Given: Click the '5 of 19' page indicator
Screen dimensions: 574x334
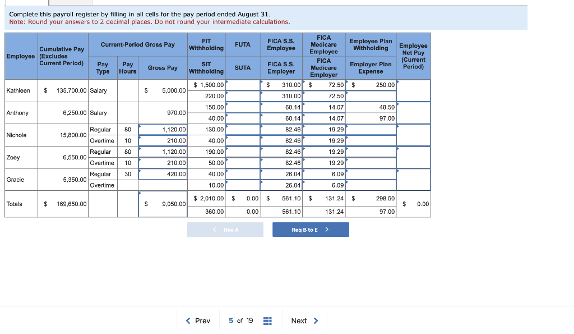Looking at the screenshot, I should 241,321.
